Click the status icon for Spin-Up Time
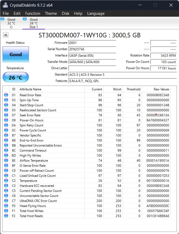 (6, 100)
